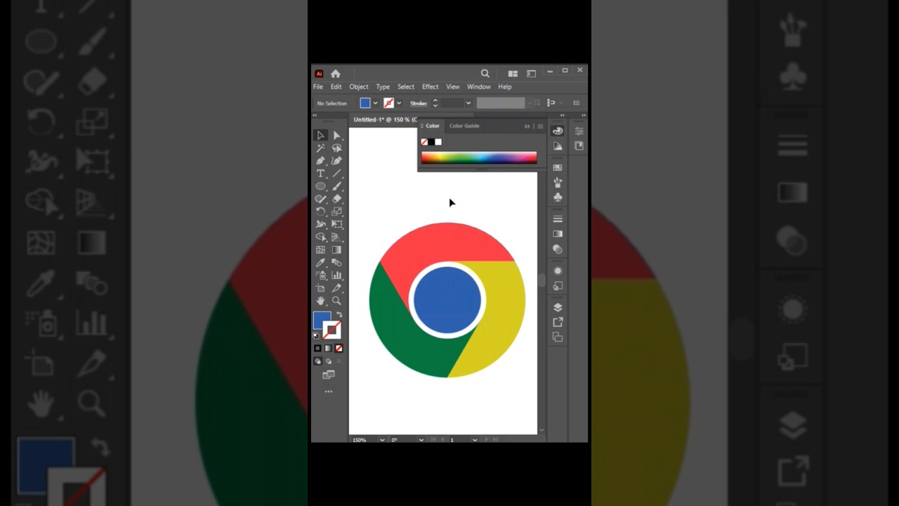Select the Direct Selection tool
The width and height of the screenshot is (899, 506).
[x=336, y=136]
